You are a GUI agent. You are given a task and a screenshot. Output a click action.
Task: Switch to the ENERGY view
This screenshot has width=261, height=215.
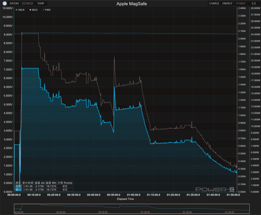point(228,3)
